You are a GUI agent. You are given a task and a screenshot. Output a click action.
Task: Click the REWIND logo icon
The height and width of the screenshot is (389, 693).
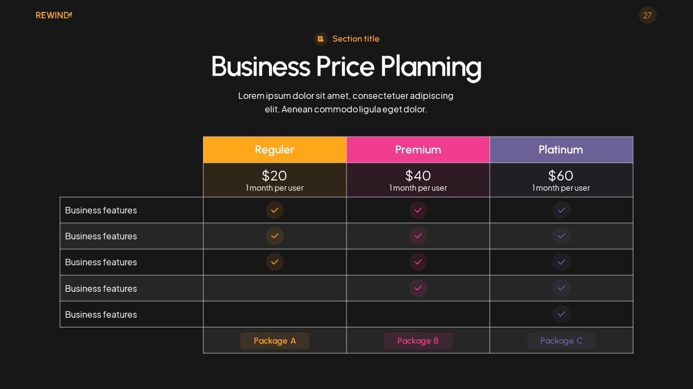coord(70,15)
